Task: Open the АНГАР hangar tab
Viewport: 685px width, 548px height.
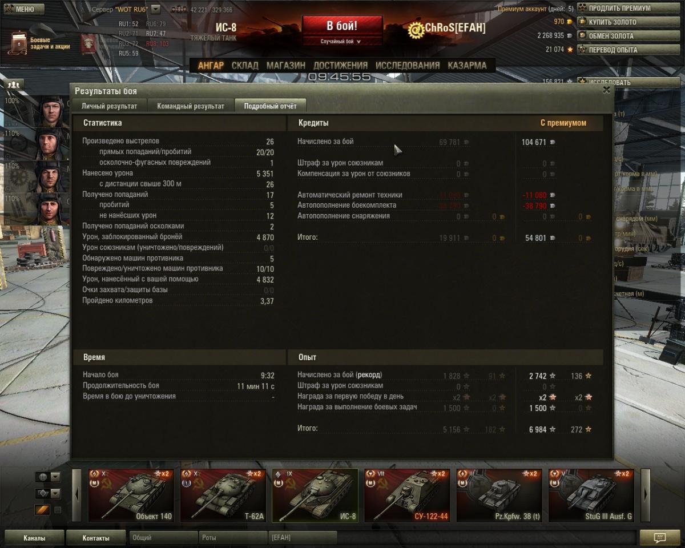Action: tap(211, 65)
